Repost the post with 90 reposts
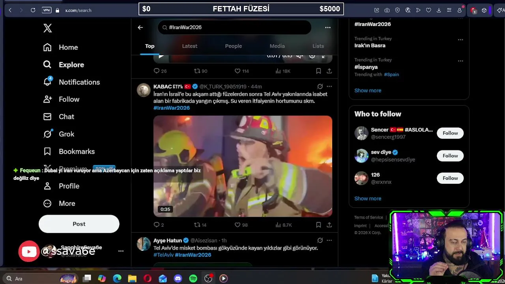This screenshot has width=505, height=284. 200,71
